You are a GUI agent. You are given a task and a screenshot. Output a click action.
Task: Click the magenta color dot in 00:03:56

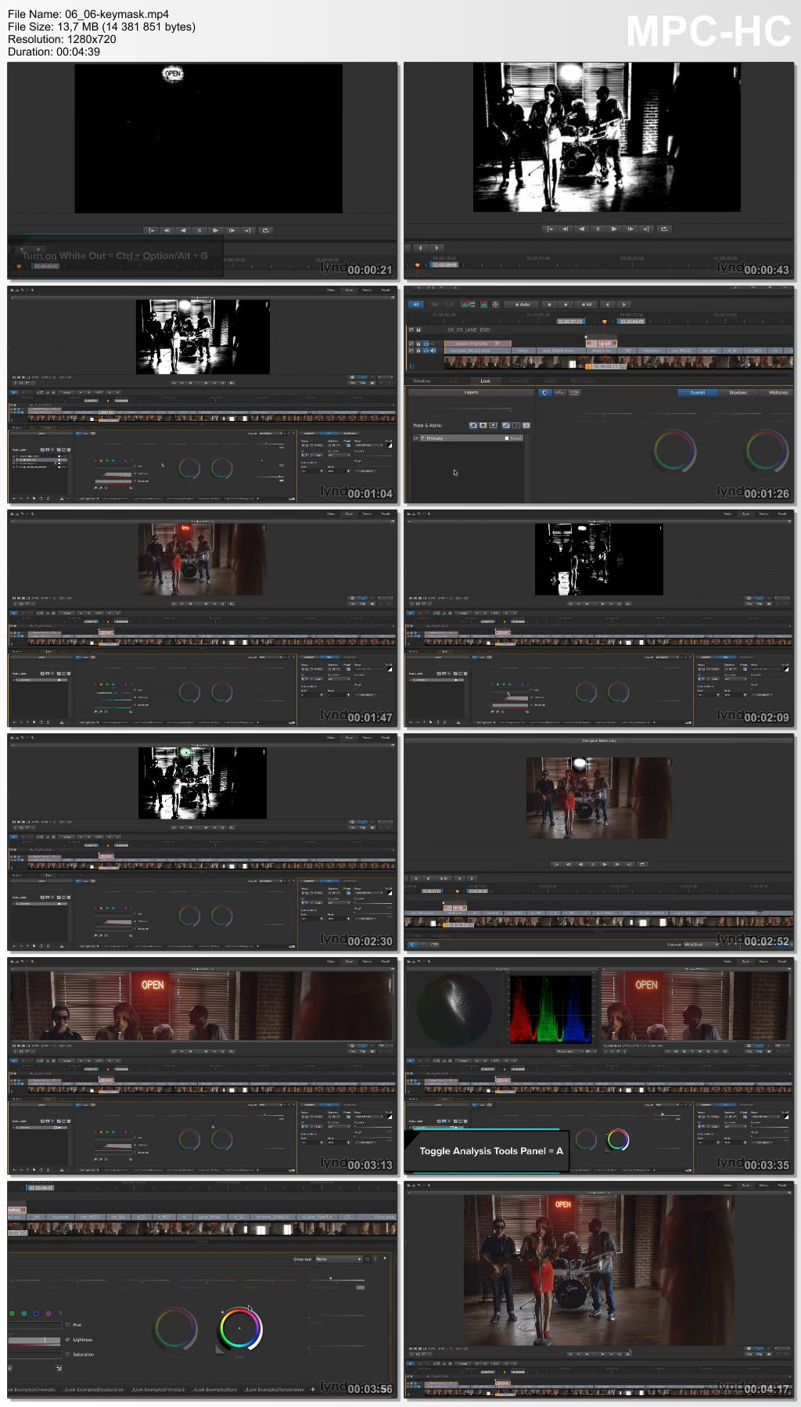tap(48, 1313)
